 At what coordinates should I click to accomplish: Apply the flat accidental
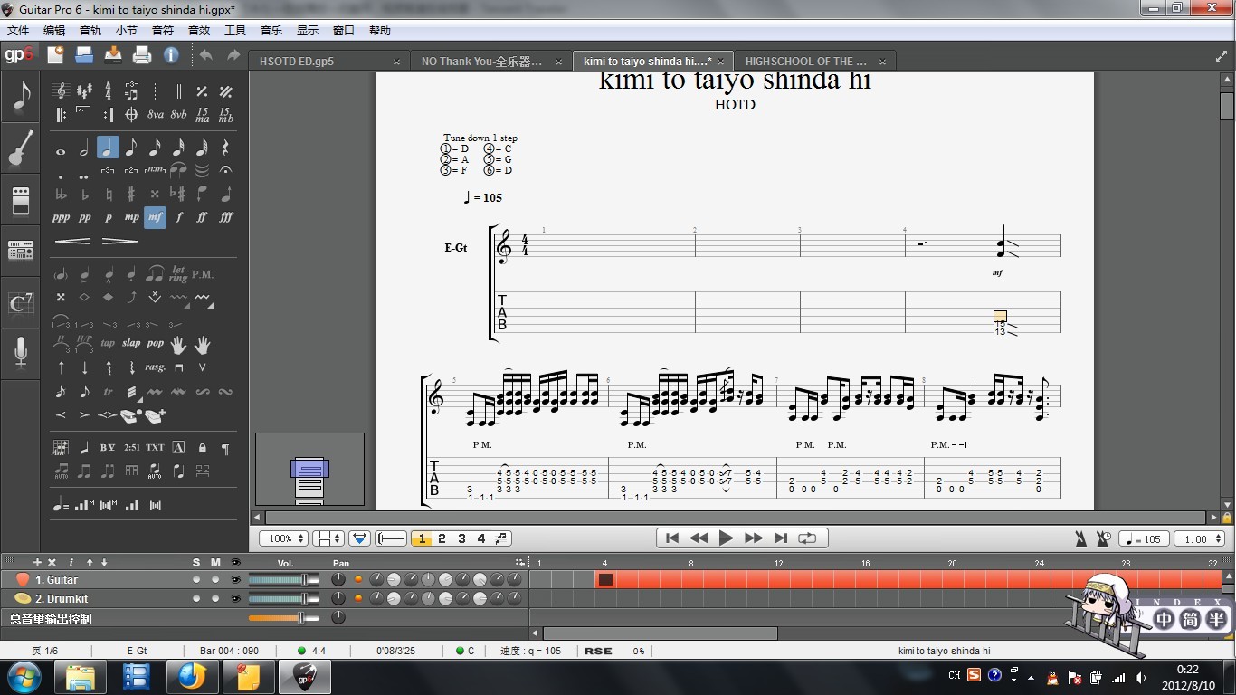coord(84,194)
